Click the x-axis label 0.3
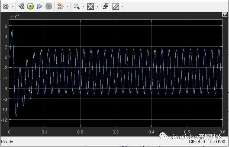Image resolution: width=229 pixels, height=147 pixels. click(x=116, y=132)
